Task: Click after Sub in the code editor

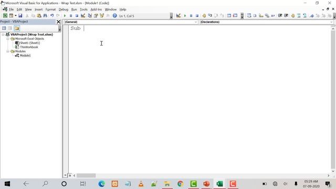Action: pyautogui.click(x=84, y=28)
